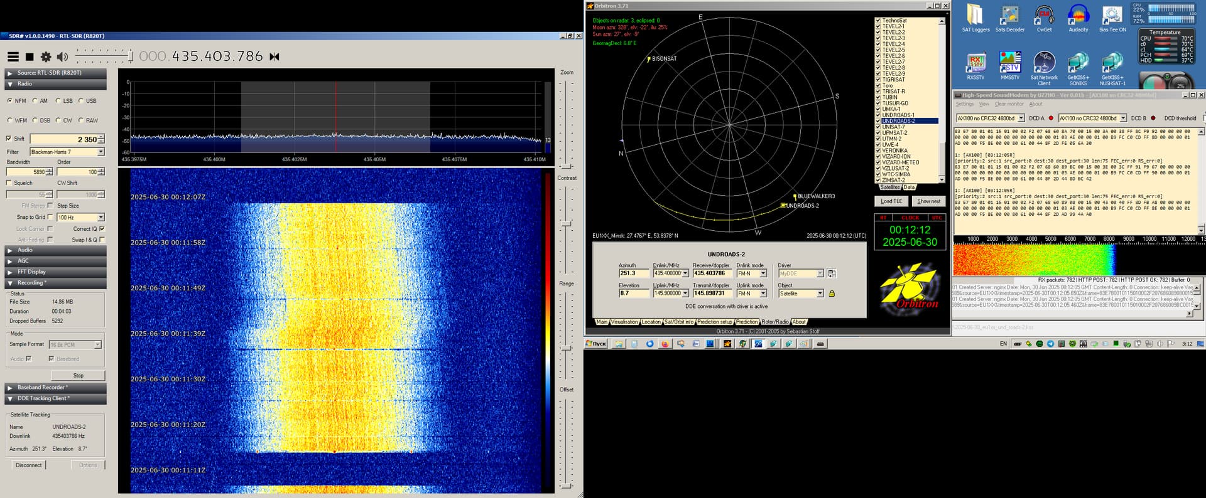The height and width of the screenshot is (498, 1206).
Task: Click Show next button in Orbitron
Action: (x=928, y=201)
